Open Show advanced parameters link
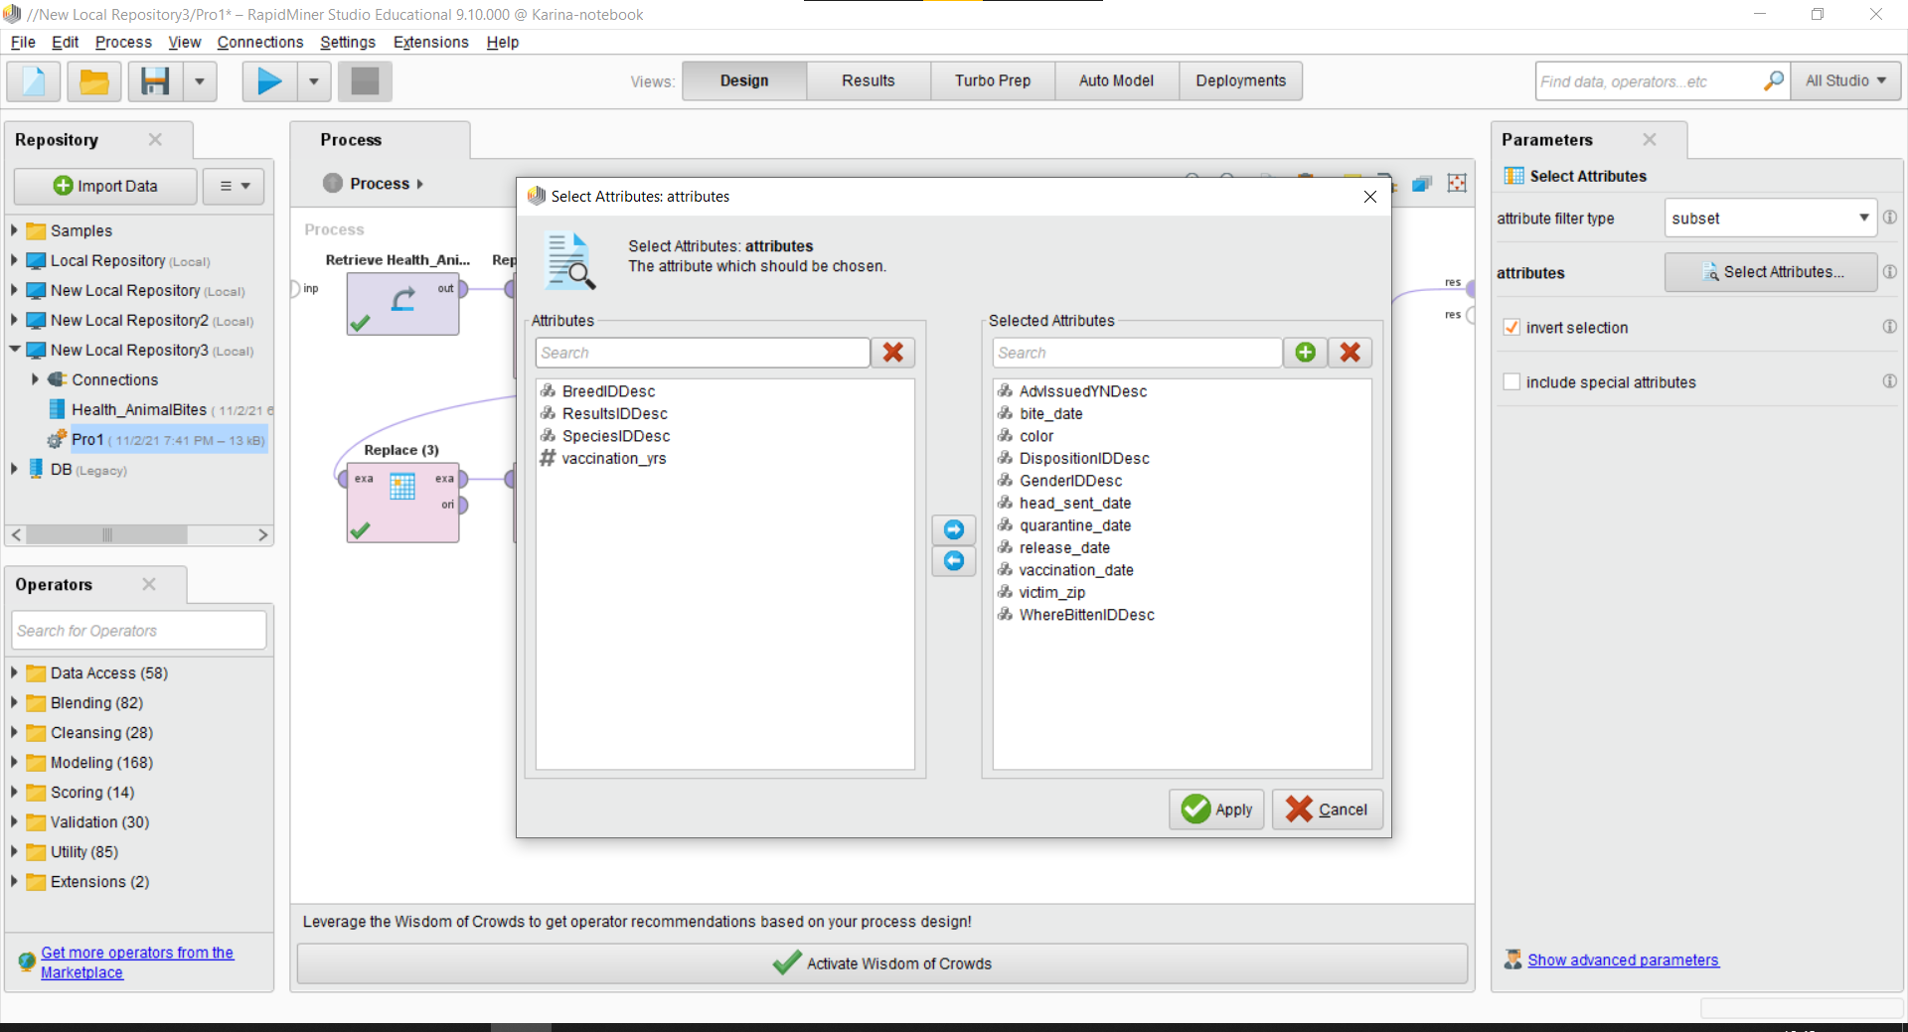The width and height of the screenshot is (1908, 1032). pyautogui.click(x=1623, y=959)
